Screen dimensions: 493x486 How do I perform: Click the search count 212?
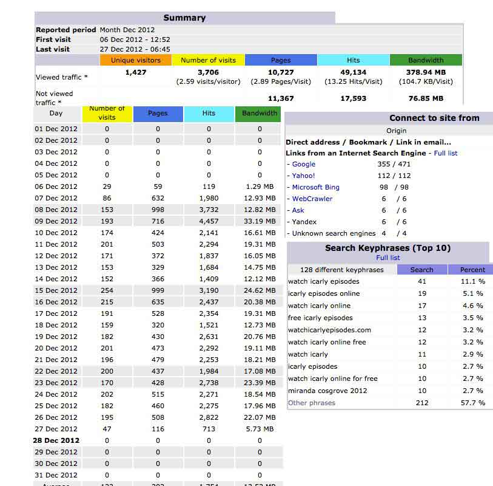point(422,403)
